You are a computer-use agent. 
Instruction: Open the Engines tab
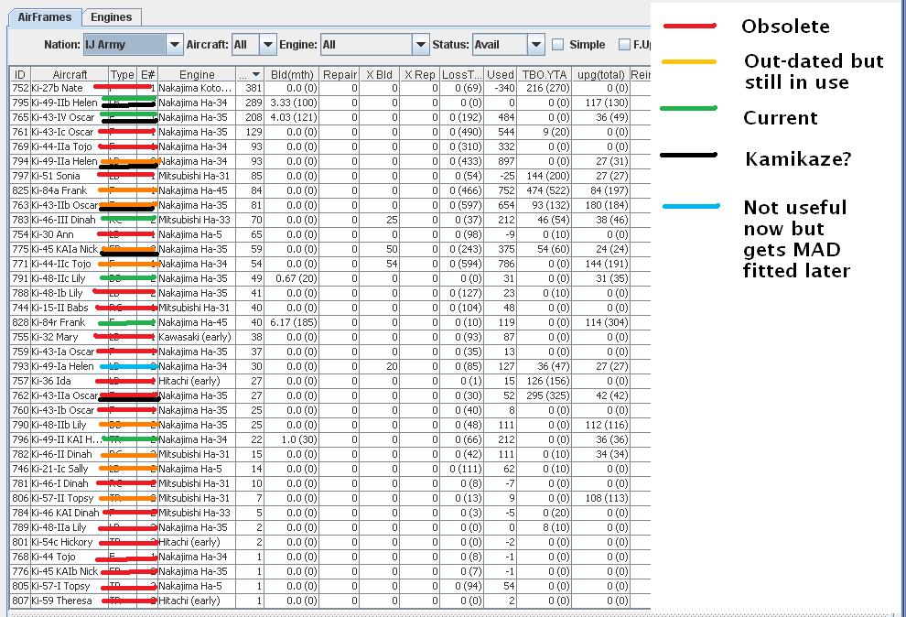[x=112, y=17]
